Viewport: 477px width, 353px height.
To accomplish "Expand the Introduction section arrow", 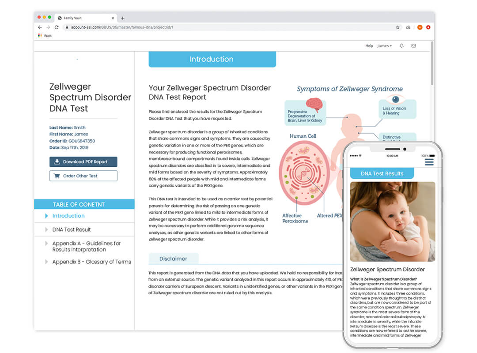I will tap(46, 216).
